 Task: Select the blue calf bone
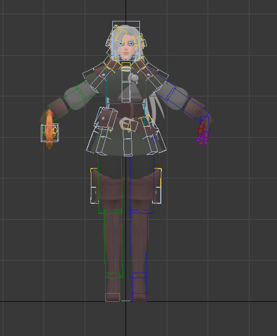pos(138,243)
